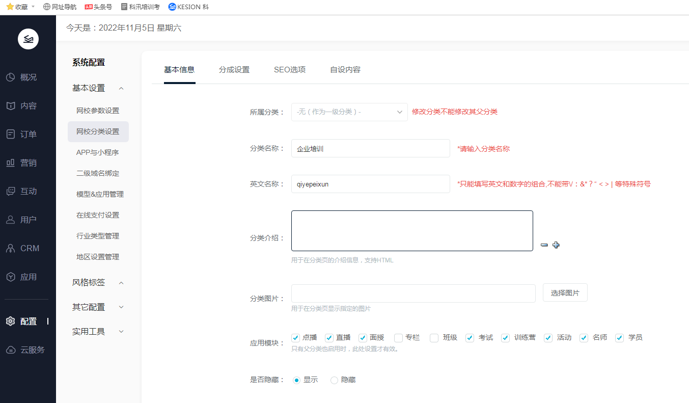Click the 选择图片 button

click(565, 293)
